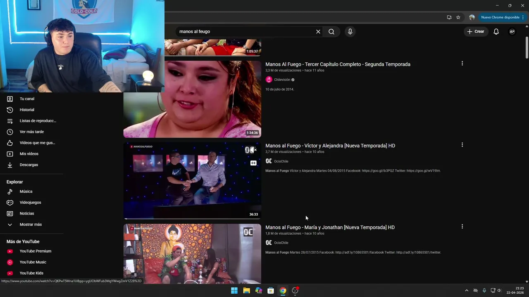Screen dimensions: 529x297
Task: Show hidden system tray icons chevron
Action: point(467,290)
